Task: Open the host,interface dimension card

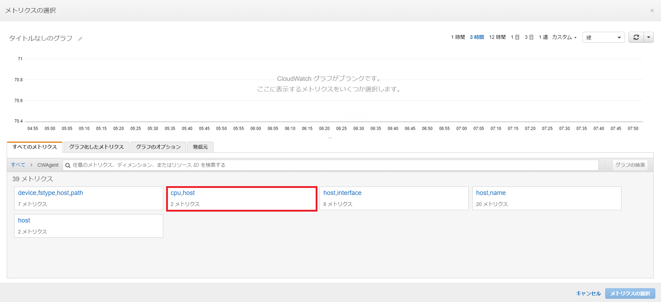Action: (394, 198)
